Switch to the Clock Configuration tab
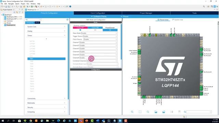This screenshot has height=123, width=219. [x=98, y=13]
